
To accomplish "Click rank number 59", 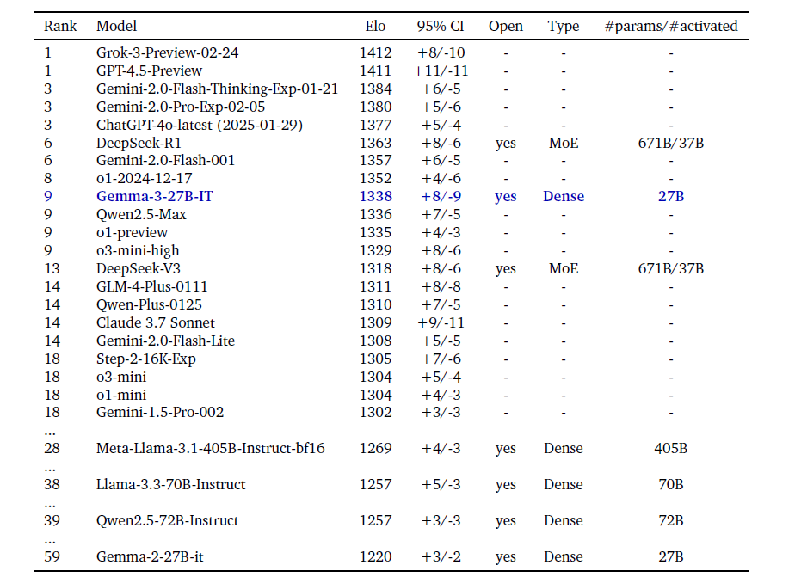I will click(x=52, y=556).
